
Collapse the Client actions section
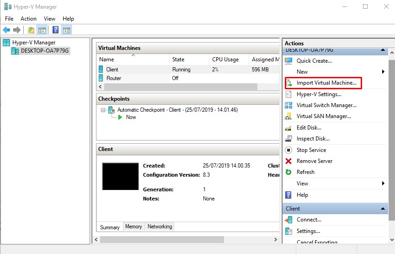pos(383,209)
